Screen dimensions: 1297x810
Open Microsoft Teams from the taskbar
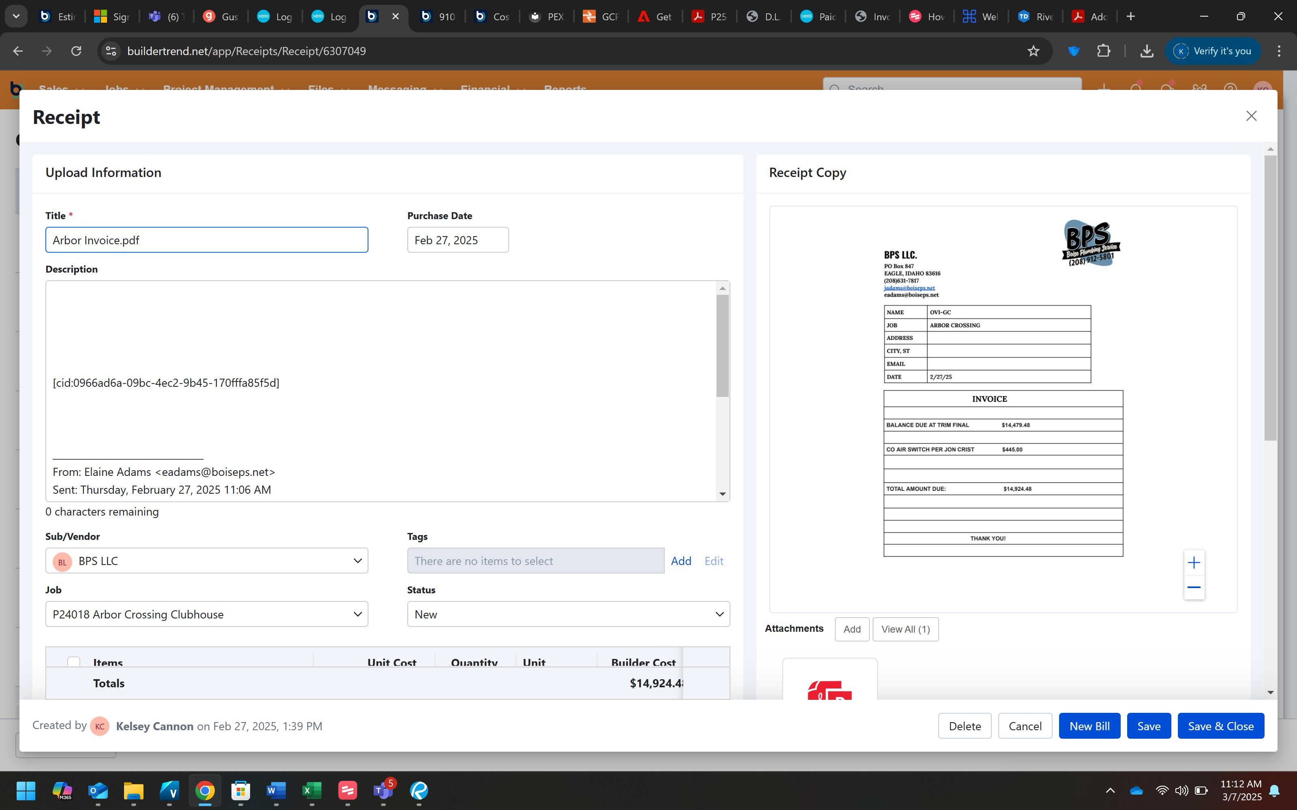(x=383, y=790)
